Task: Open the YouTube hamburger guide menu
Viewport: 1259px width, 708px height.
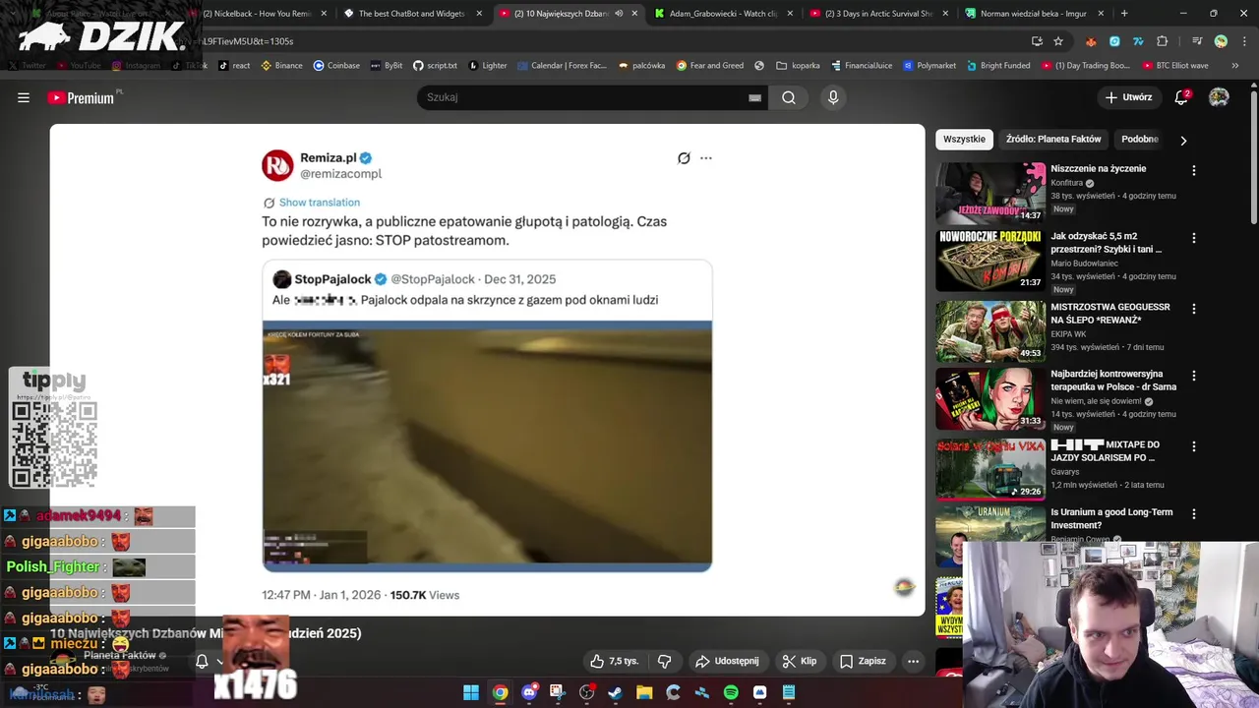Action: pyautogui.click(x=24, y=97)
